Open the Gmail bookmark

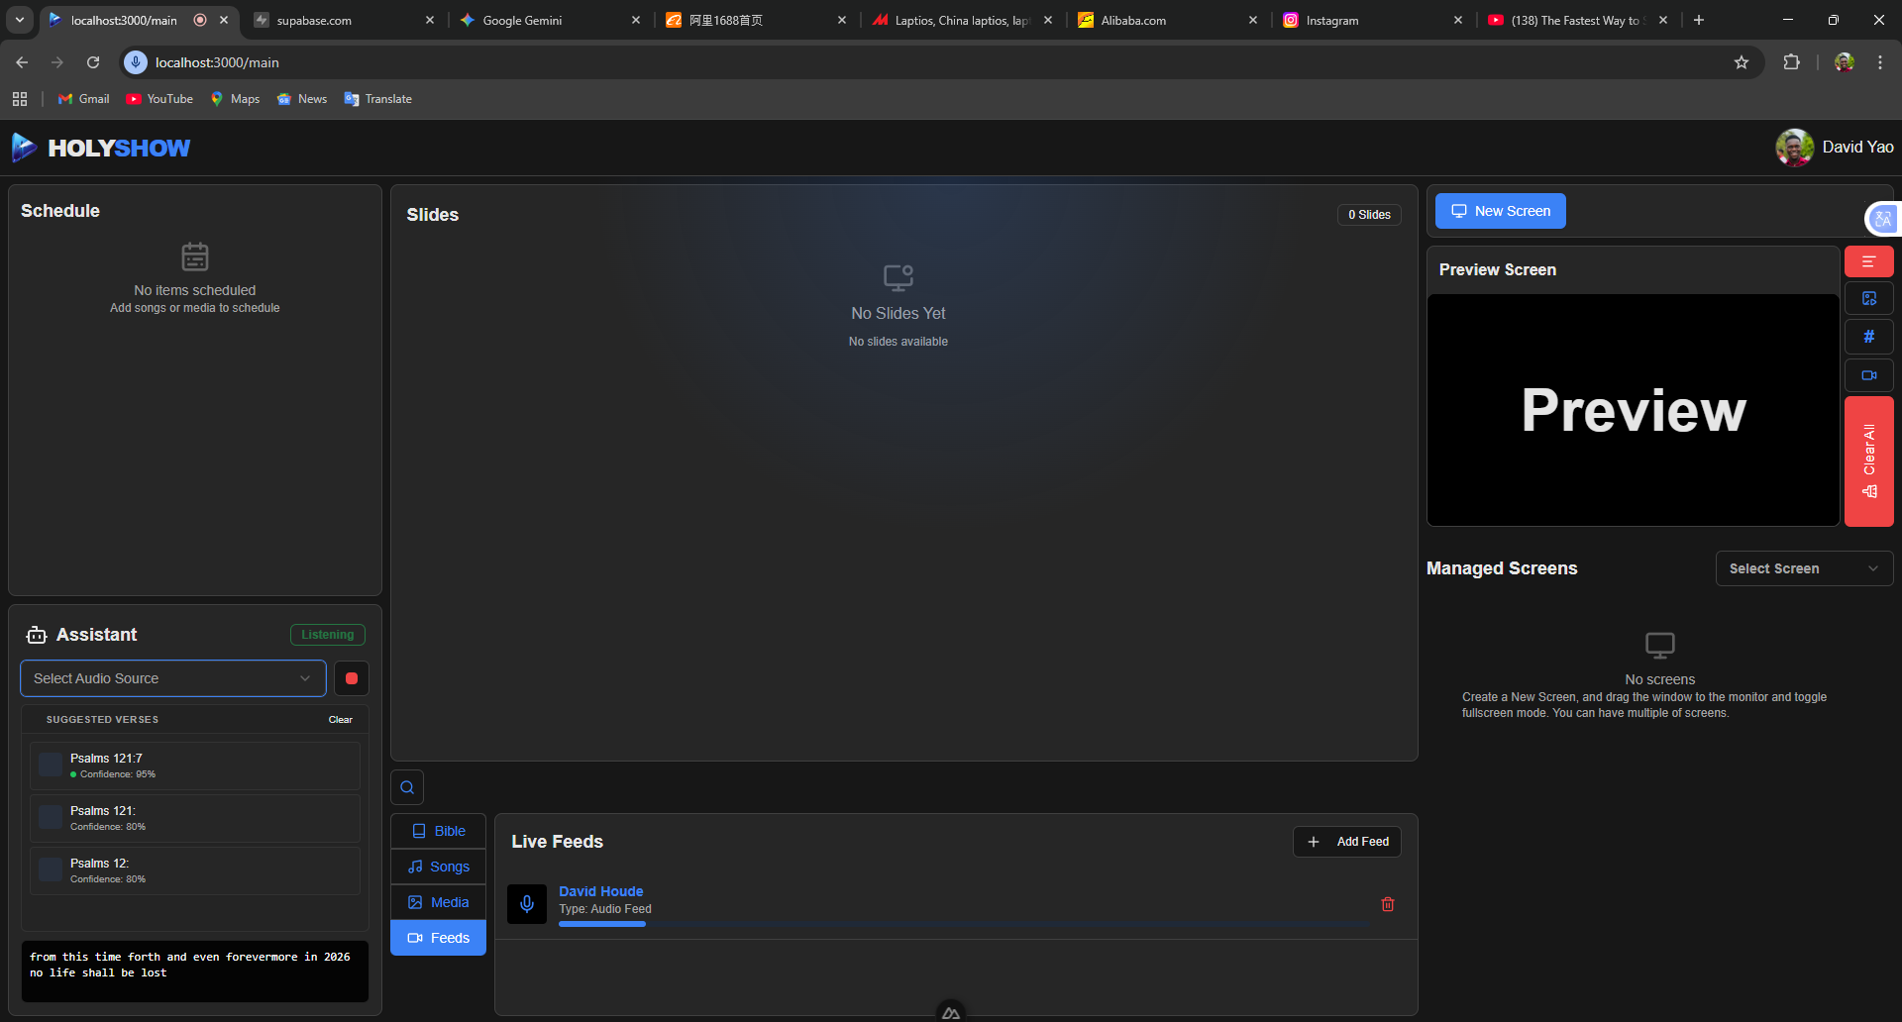coord(84,99)
